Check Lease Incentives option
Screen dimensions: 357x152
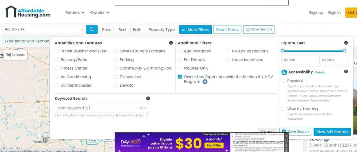(x=228, y=60)
